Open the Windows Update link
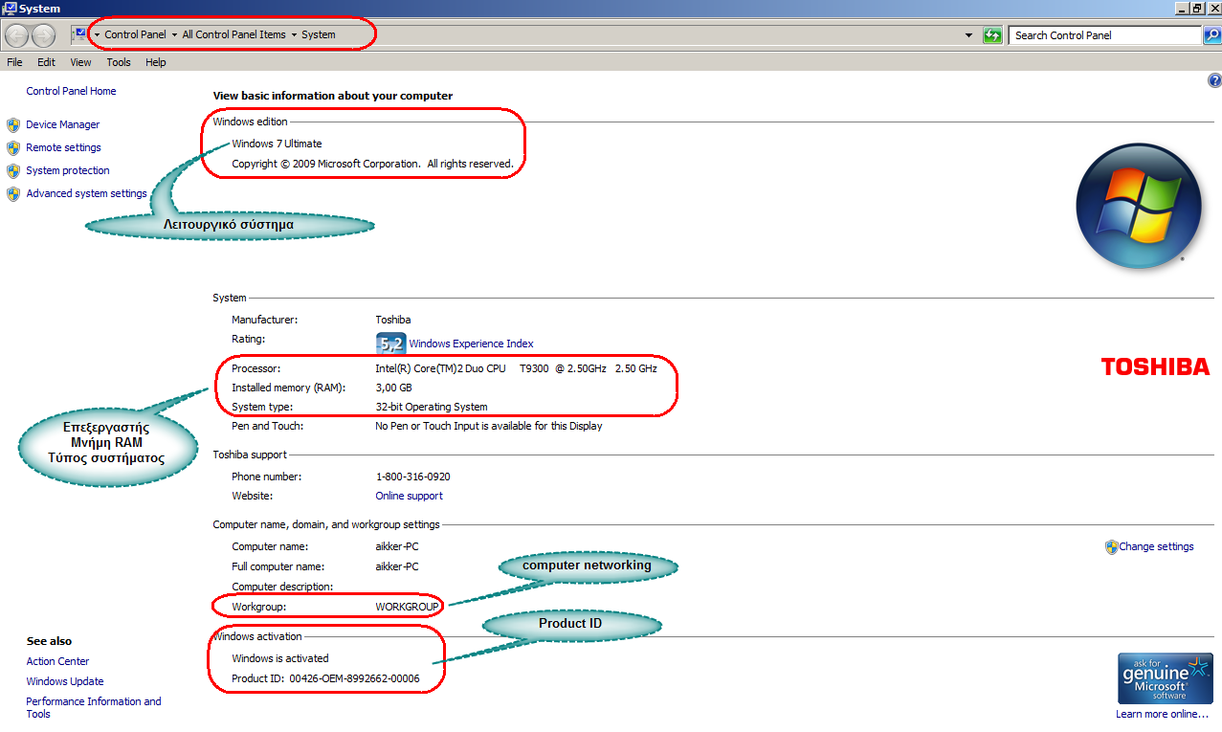The image size is (1222, 732). (65, 681)
